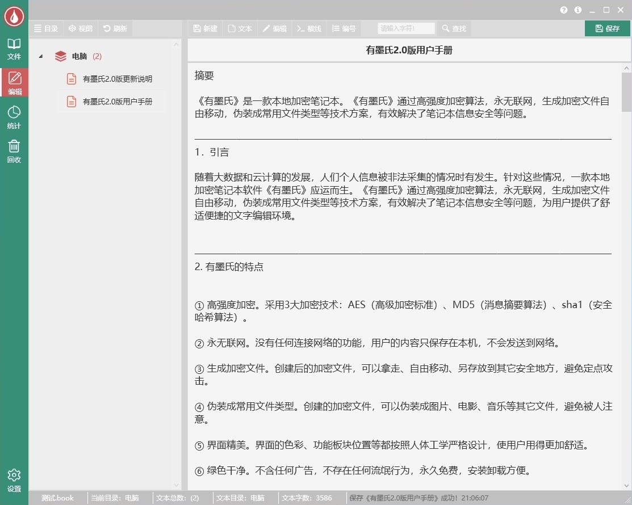Enter edit mode with the 编辑 toolbar icon
The width and height of the screenshot is (632, 505).
[x=275, y=28]
